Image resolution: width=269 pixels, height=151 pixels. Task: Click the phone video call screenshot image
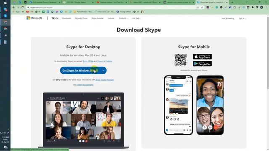tap(210, 105)
